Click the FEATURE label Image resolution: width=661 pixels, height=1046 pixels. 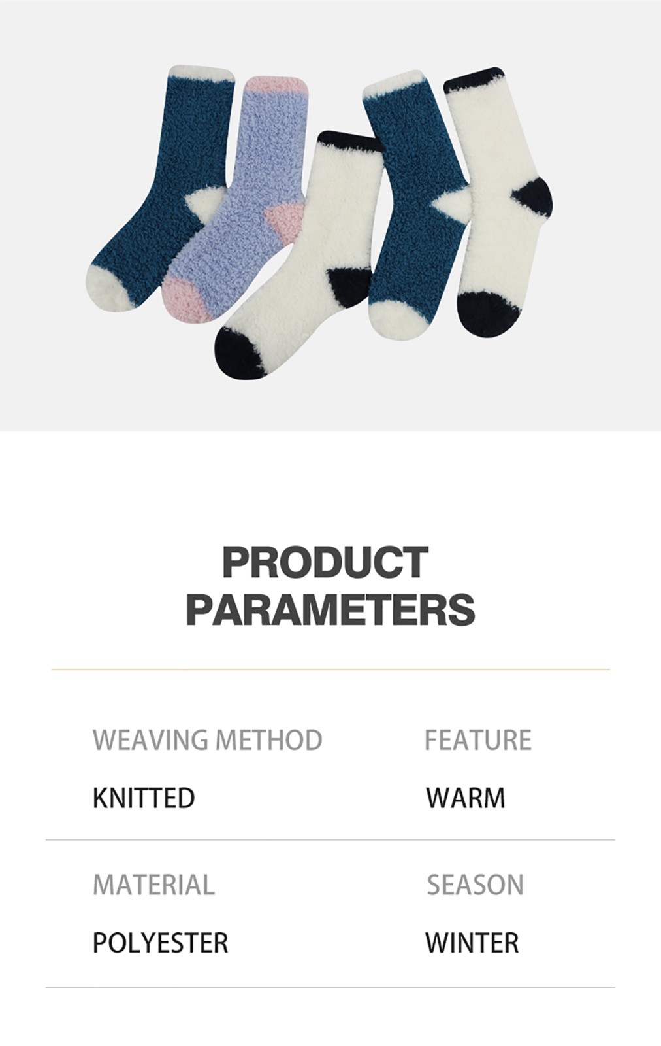tap(478, 740)
